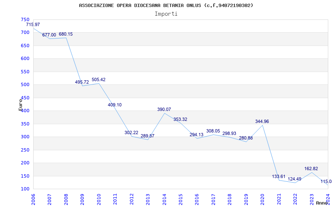The height and width of the screenshot is (207, 332).
Task: Click x-axis year 2012
Action: coord(132,200)
